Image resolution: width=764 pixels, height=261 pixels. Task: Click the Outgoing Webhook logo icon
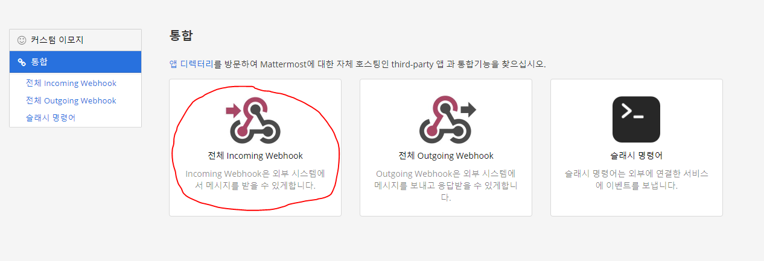click(447, 119)
